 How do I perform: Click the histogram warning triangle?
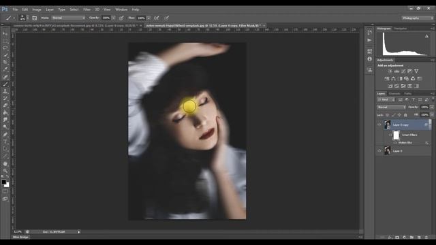[x=427, y=36]
